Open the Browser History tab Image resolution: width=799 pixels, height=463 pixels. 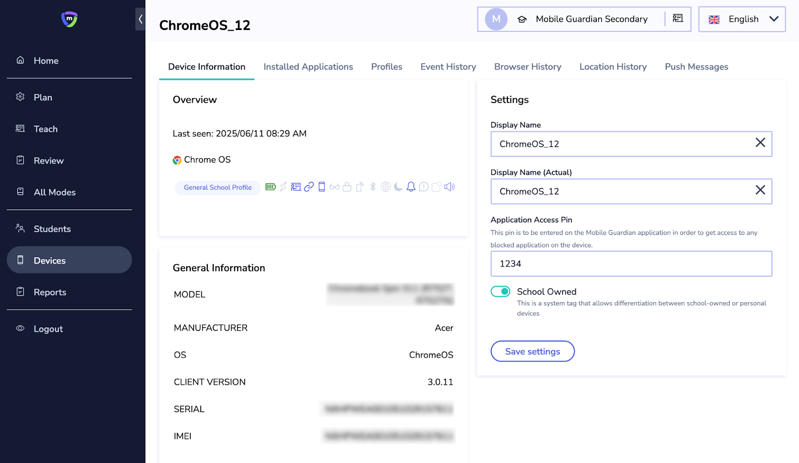527,67
